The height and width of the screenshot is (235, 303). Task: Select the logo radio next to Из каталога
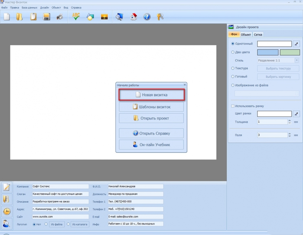coord(68,224)
